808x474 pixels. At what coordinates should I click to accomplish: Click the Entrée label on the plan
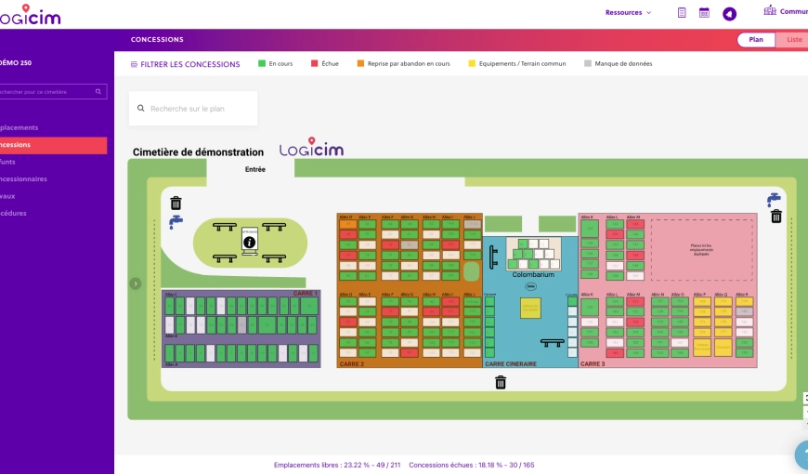(x=255, y=169)
